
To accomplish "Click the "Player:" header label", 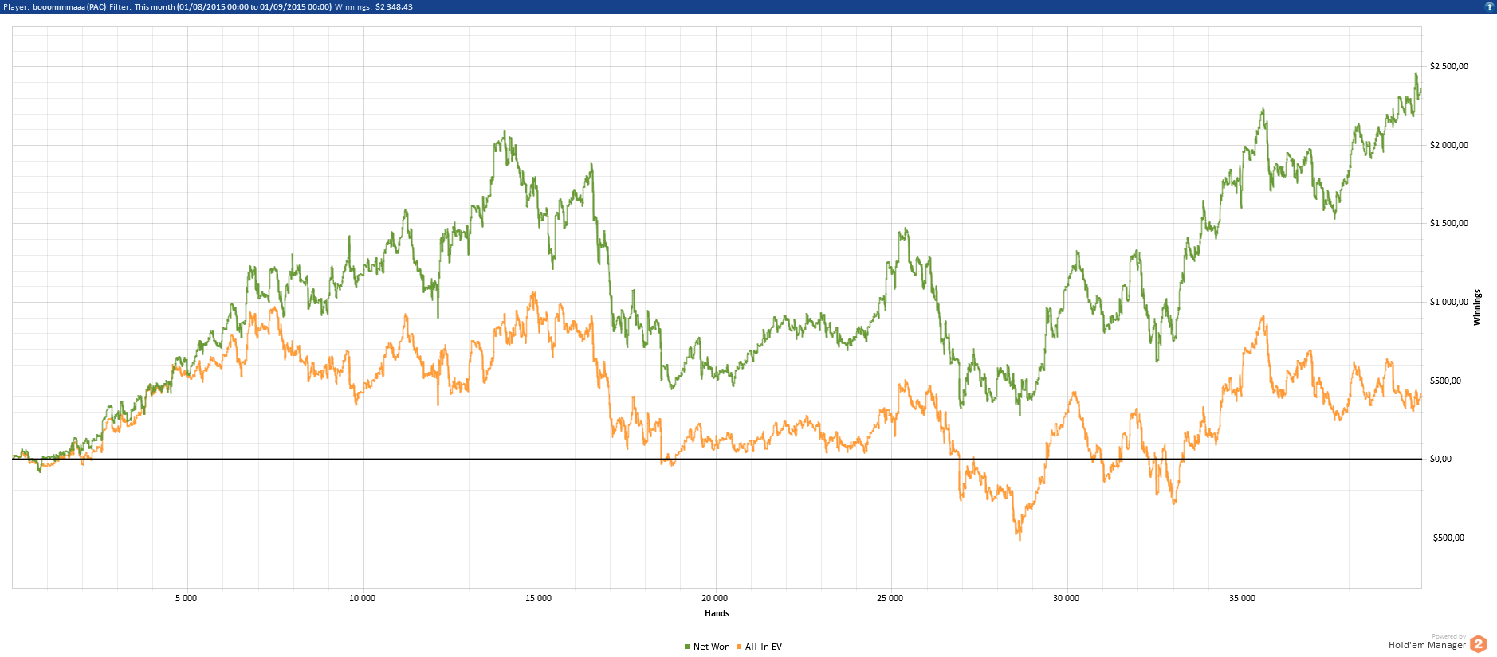I will 17,7.
